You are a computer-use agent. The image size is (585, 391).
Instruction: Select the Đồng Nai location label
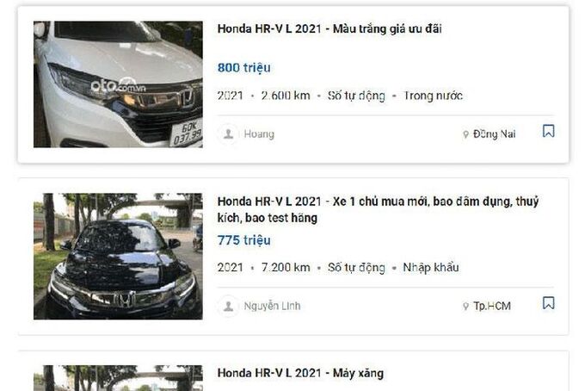pos(495,134)
